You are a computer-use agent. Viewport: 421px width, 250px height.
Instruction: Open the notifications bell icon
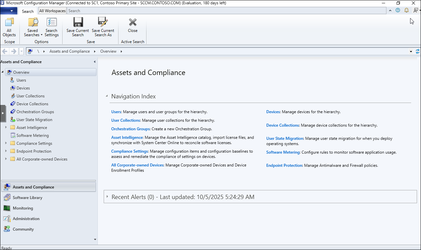coord(407,11)
